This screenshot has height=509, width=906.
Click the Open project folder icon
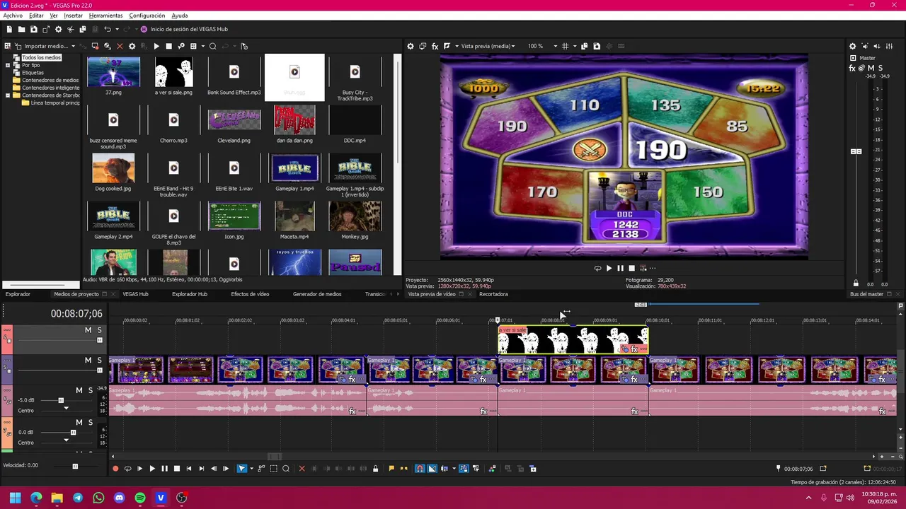click(x=21, y=29)
